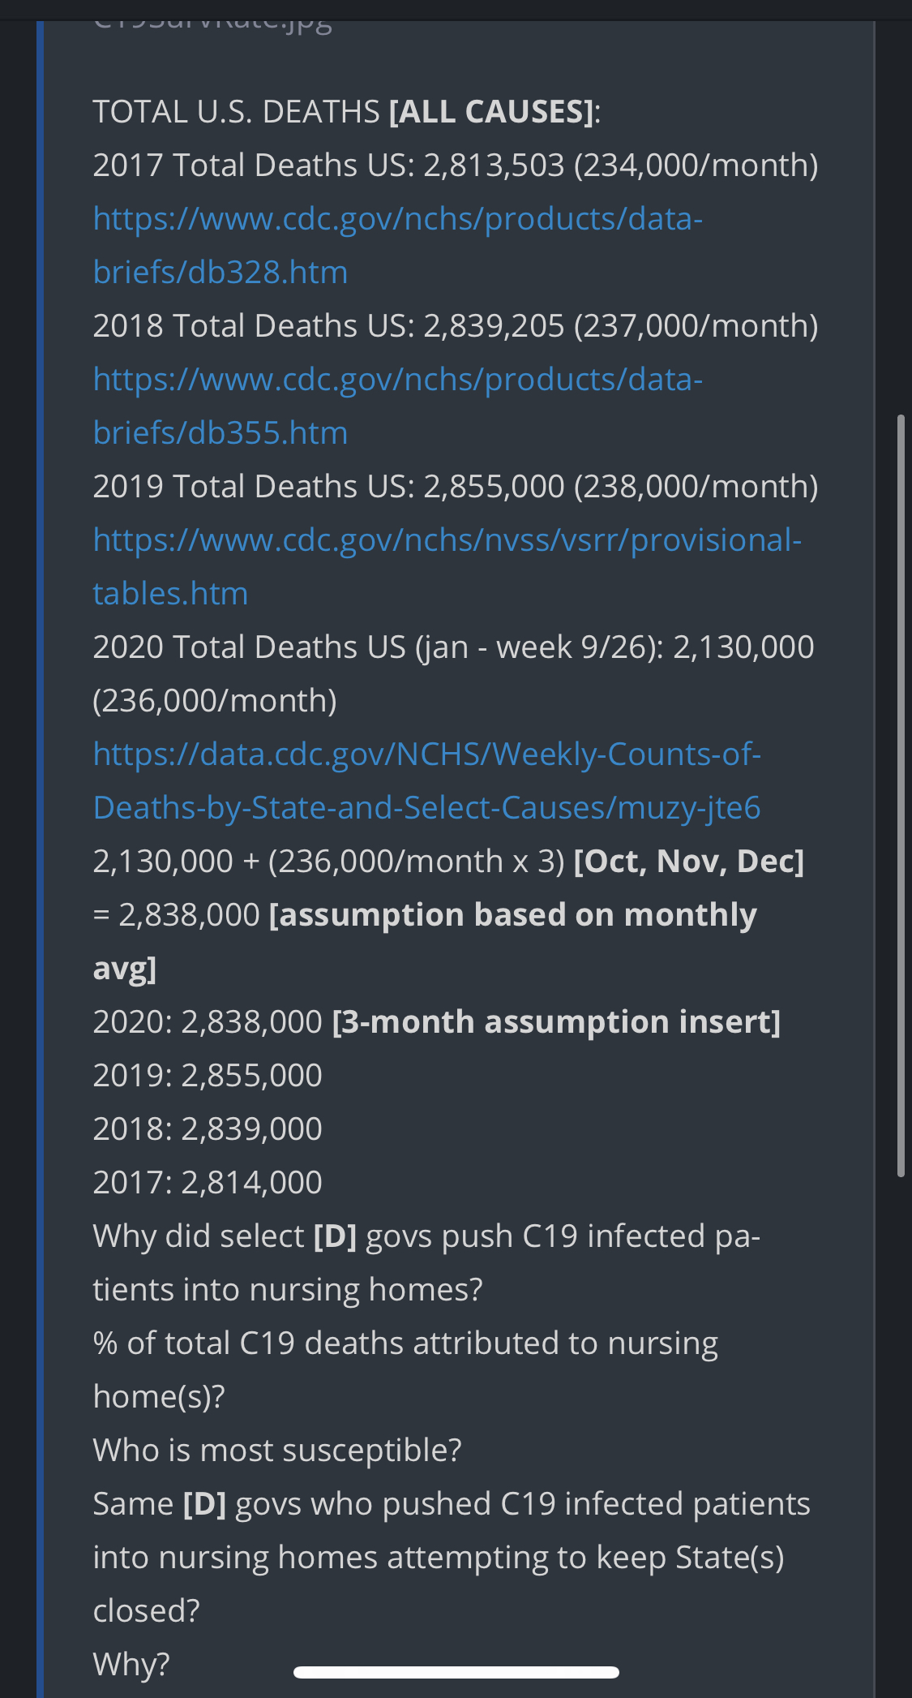The height and width of the screenshot is (1698, 912).
Task: Tap the bold "[Oct, Nov, Dec]" text
Action: coord(688,862)
